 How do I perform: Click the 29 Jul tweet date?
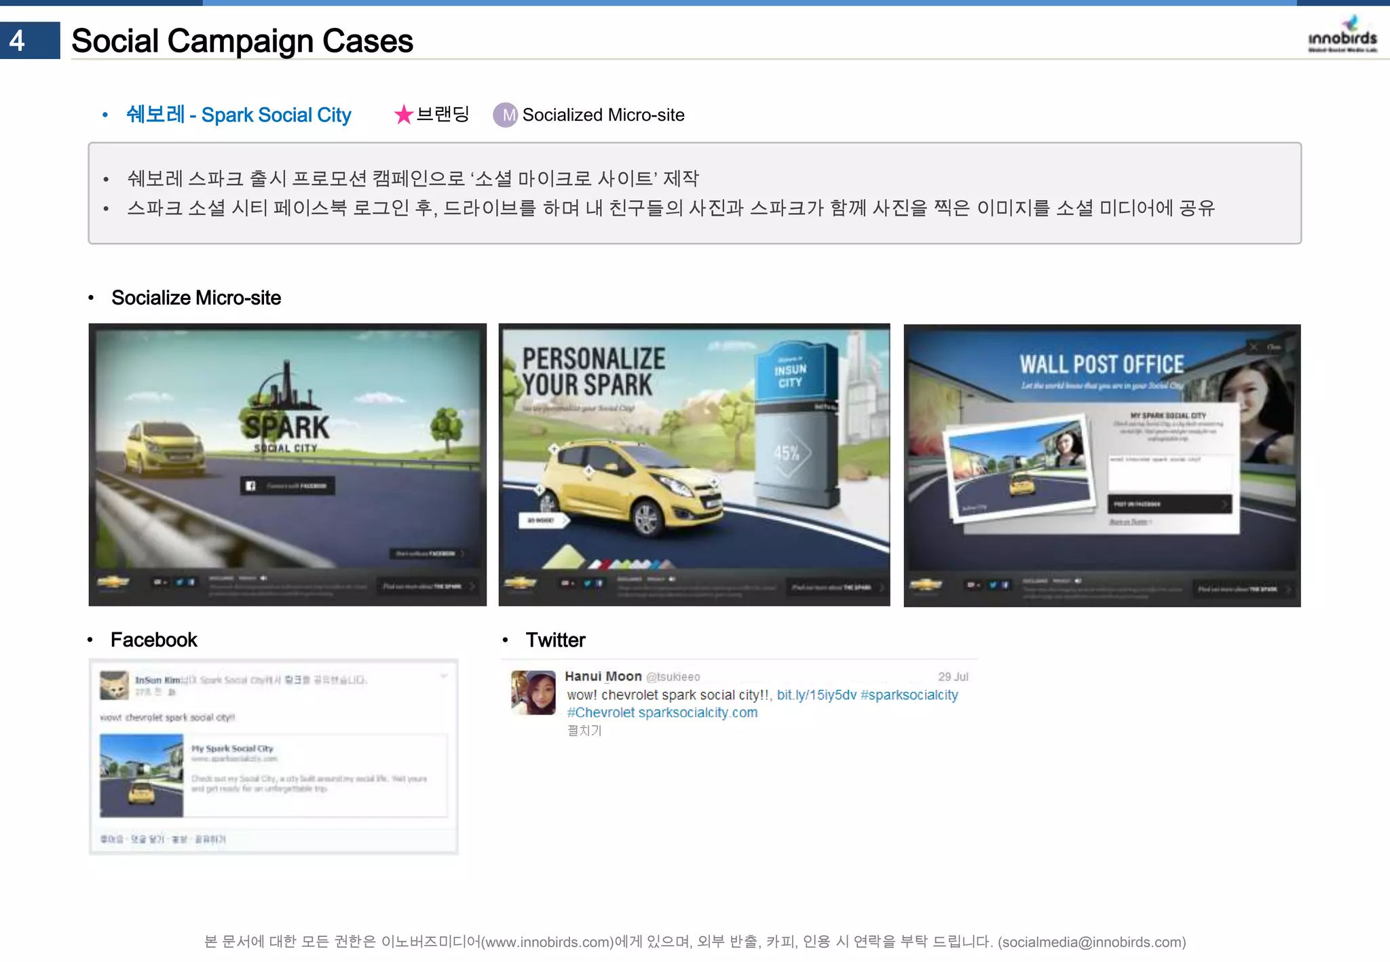point(953,677)
